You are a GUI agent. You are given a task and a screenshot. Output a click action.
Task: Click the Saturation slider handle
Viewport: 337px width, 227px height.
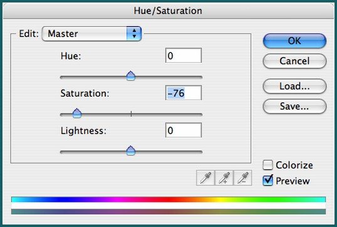click(77, 113)
